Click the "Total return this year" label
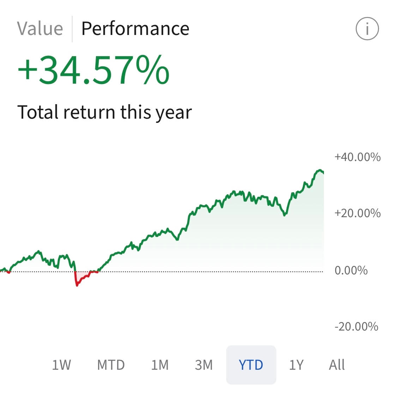Viewport: 397px width, 410px height. 104,112
